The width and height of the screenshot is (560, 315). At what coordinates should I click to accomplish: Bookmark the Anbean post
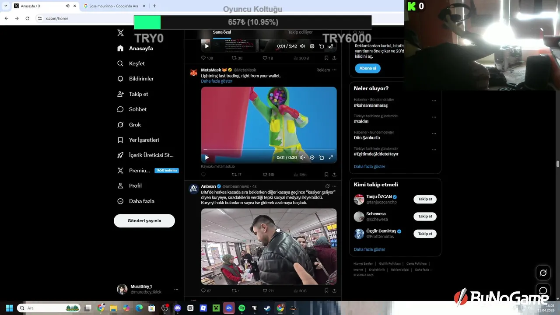tap(326, 290)
